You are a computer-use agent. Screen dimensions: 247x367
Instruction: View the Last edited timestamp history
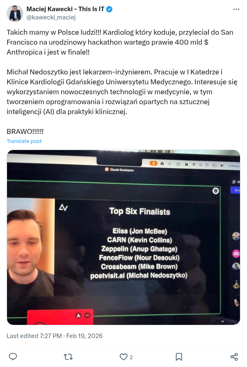pyautogui.click(x=55, y=336)
